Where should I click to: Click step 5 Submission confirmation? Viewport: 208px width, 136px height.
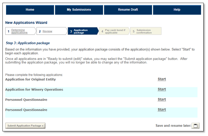(x=144, y=31)
